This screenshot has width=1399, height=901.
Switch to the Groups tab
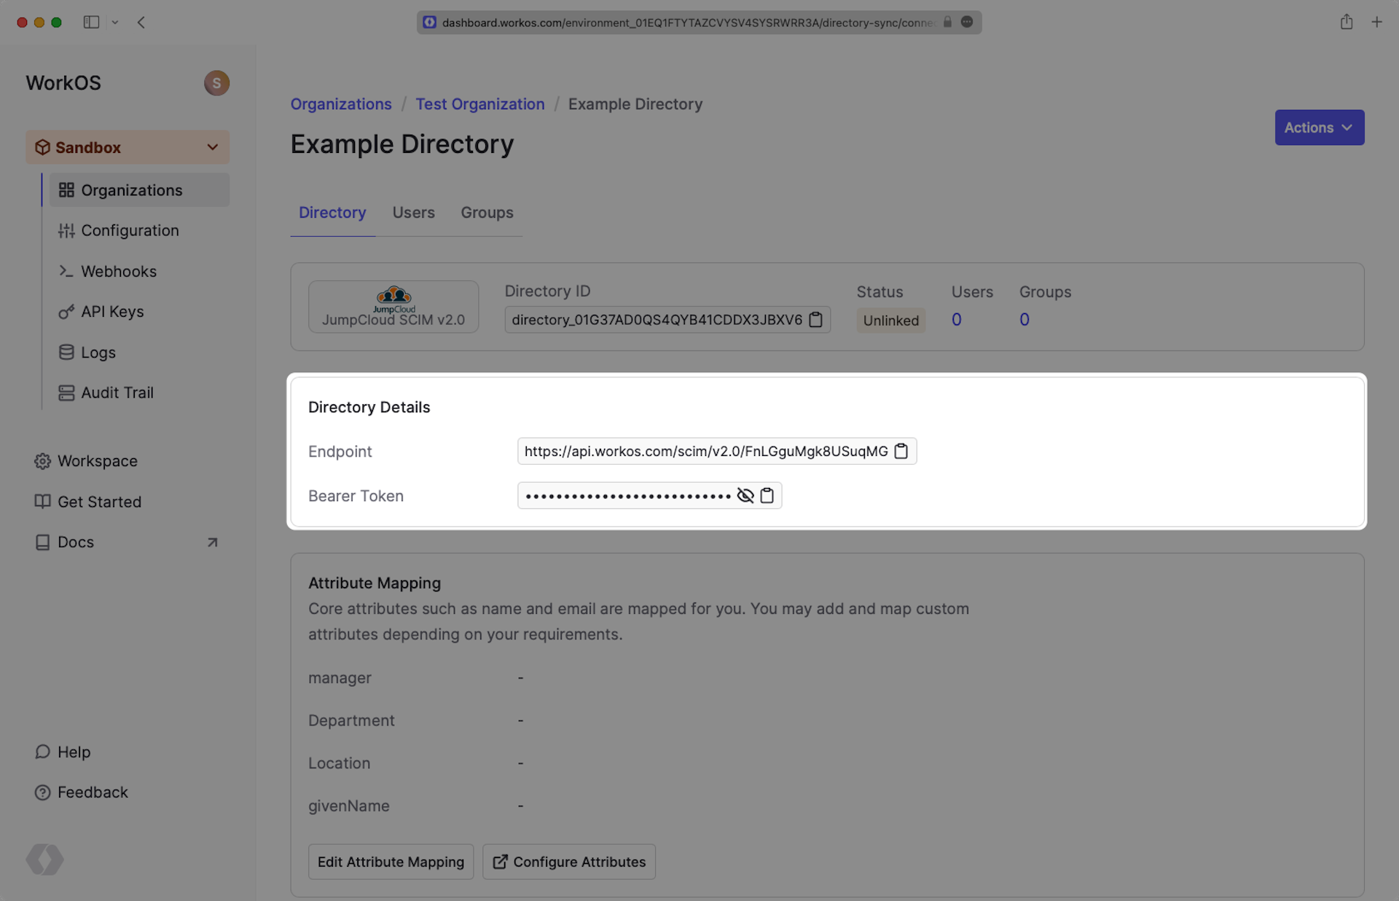click(487, 213)
